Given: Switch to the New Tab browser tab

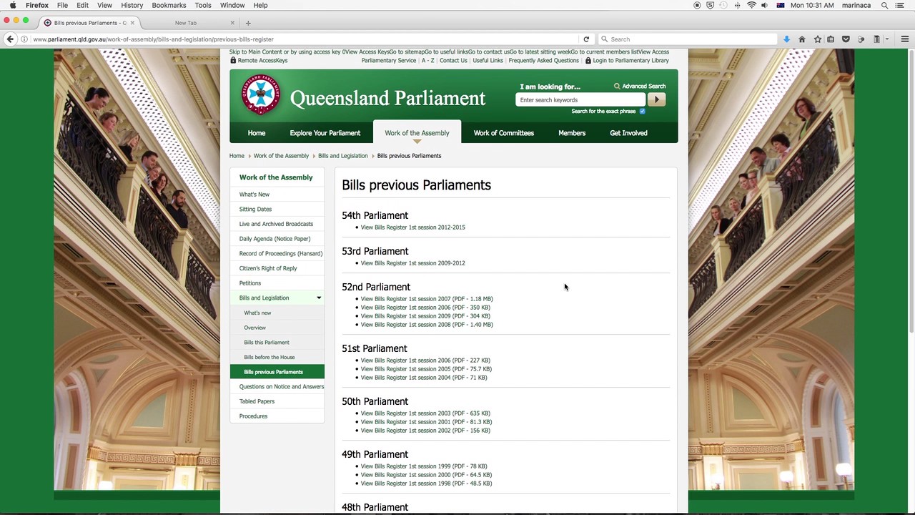Looking at the screenshot, I should (x=186, y=23).
